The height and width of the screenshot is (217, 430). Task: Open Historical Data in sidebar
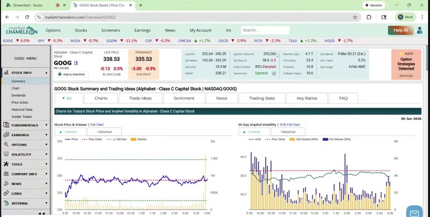click(22, 110)
